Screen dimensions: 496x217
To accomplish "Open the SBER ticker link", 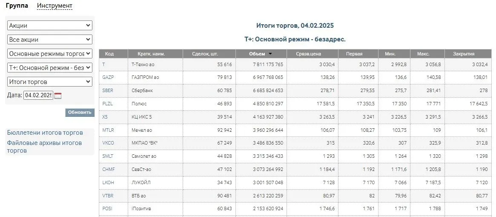I will coord(108,90).
